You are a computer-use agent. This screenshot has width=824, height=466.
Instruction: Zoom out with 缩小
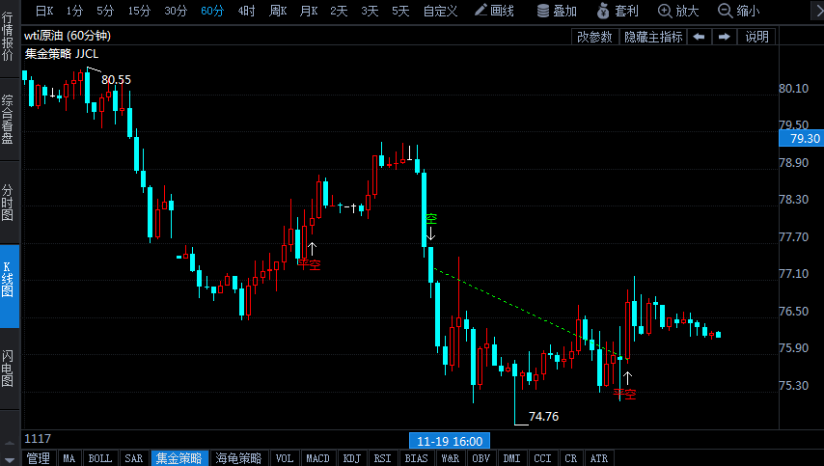point(739,11)
